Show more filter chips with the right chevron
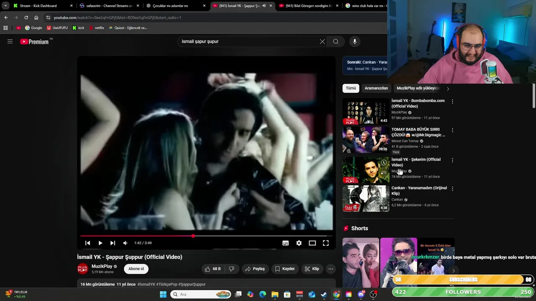 click(448, 89)
